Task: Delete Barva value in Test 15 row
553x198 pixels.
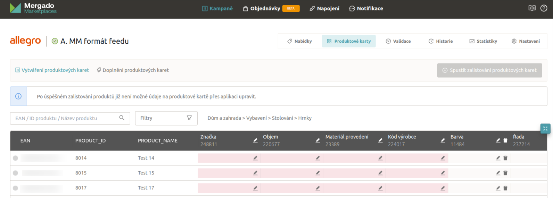Action: (505, 173)
